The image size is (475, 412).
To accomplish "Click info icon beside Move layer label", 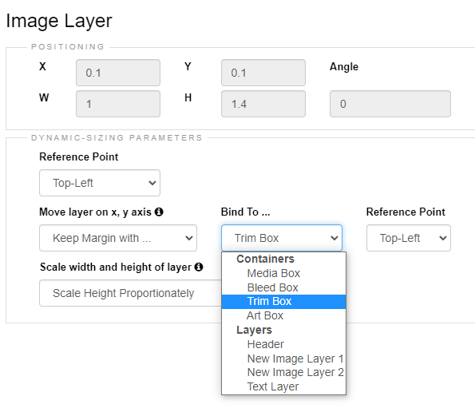I will (x=159, y=212).
